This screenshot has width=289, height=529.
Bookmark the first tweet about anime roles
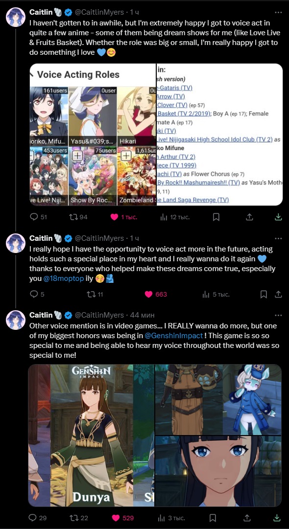click(x=216, y=217)
